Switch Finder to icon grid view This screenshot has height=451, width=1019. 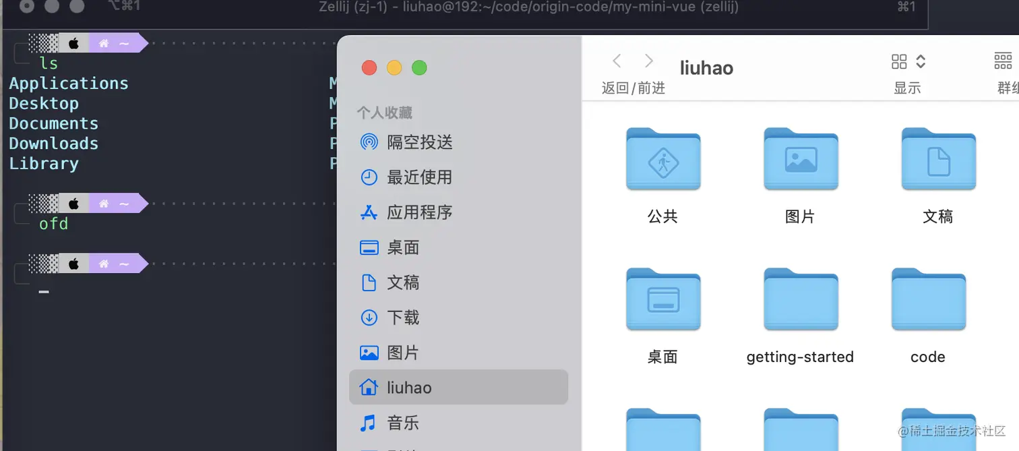(x=899, y=62)
